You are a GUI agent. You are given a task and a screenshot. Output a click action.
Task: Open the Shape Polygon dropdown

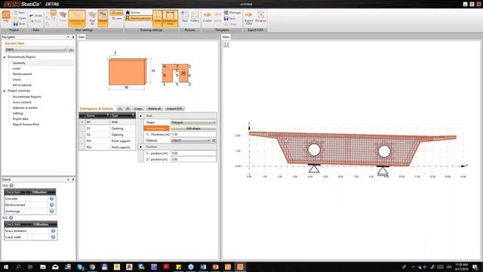(193, 122)
